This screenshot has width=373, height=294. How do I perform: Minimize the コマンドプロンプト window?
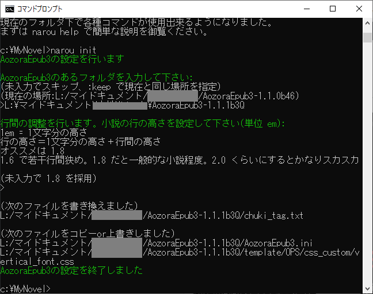pyautogui.click(x=307, y=9)
